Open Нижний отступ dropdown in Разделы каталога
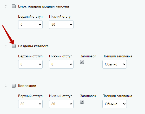Screen dimensions: 145x114 click(61, 64)
